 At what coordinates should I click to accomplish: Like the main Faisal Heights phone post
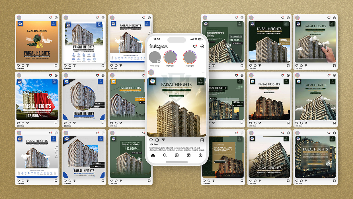[x=151, y=140]
